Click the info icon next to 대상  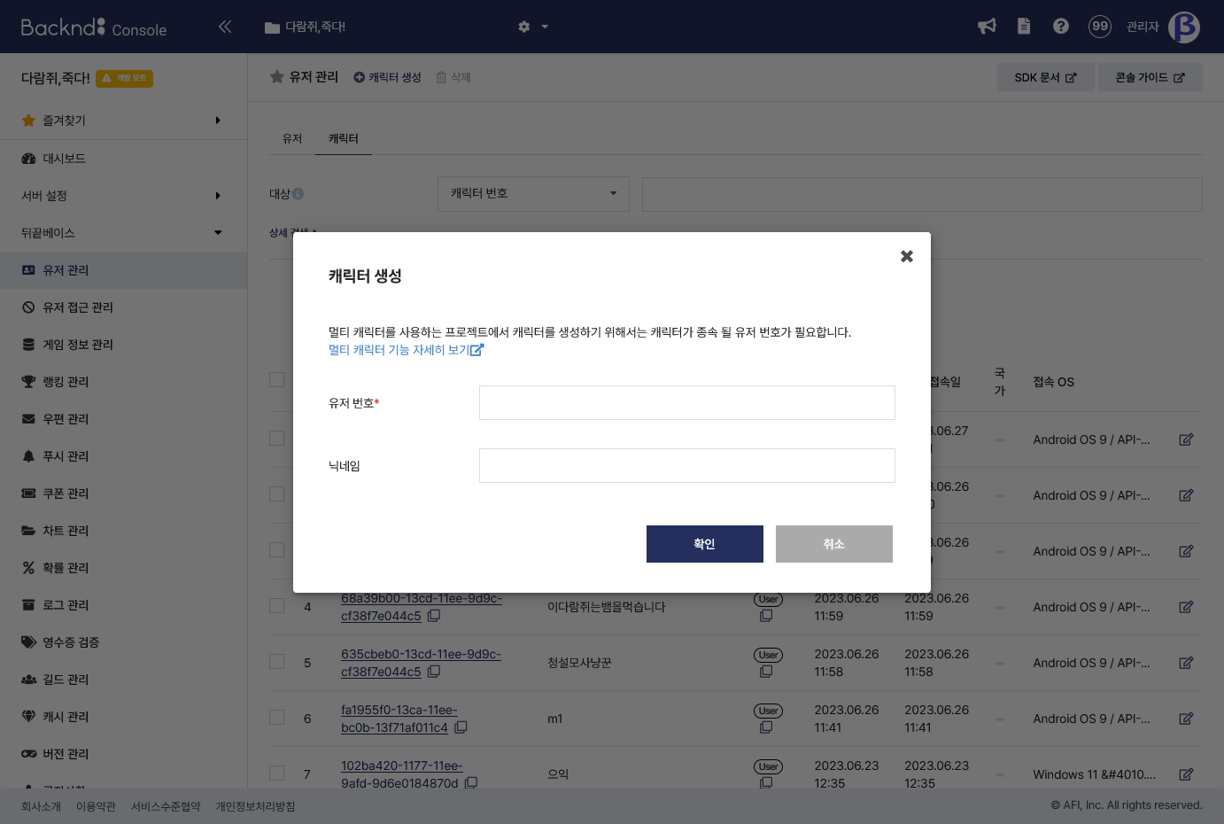pos(298,194)
